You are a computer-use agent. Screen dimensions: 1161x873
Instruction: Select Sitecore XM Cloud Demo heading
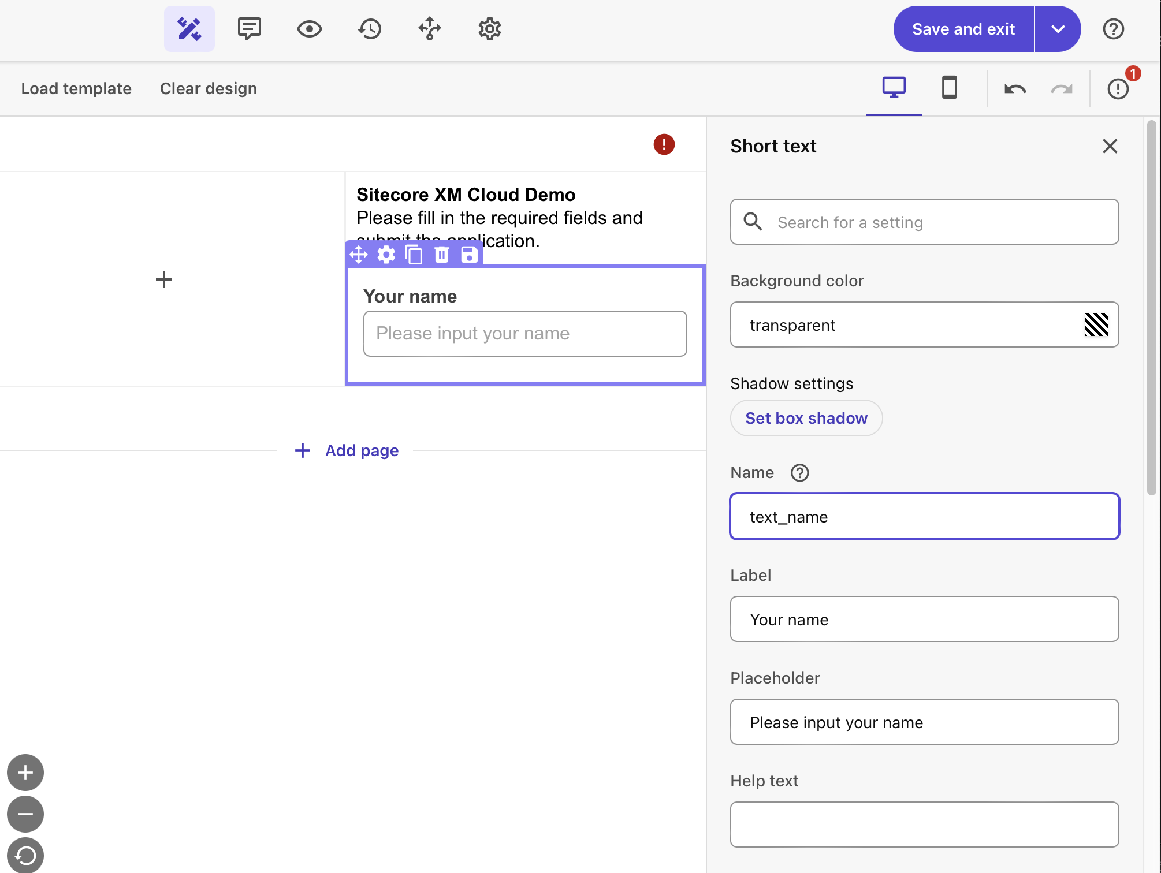466,195
